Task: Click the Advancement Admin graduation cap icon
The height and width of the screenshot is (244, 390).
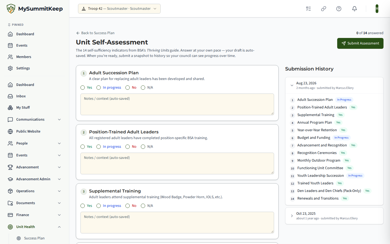Action: [x=10, y=179]
